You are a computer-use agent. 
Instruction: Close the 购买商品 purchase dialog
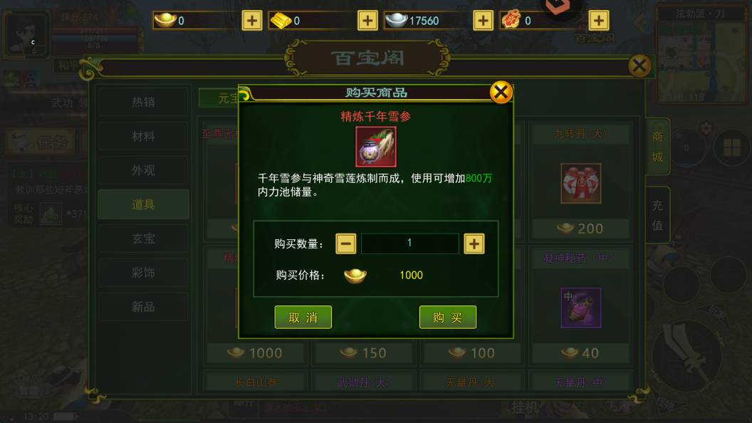tap(501, 92)
